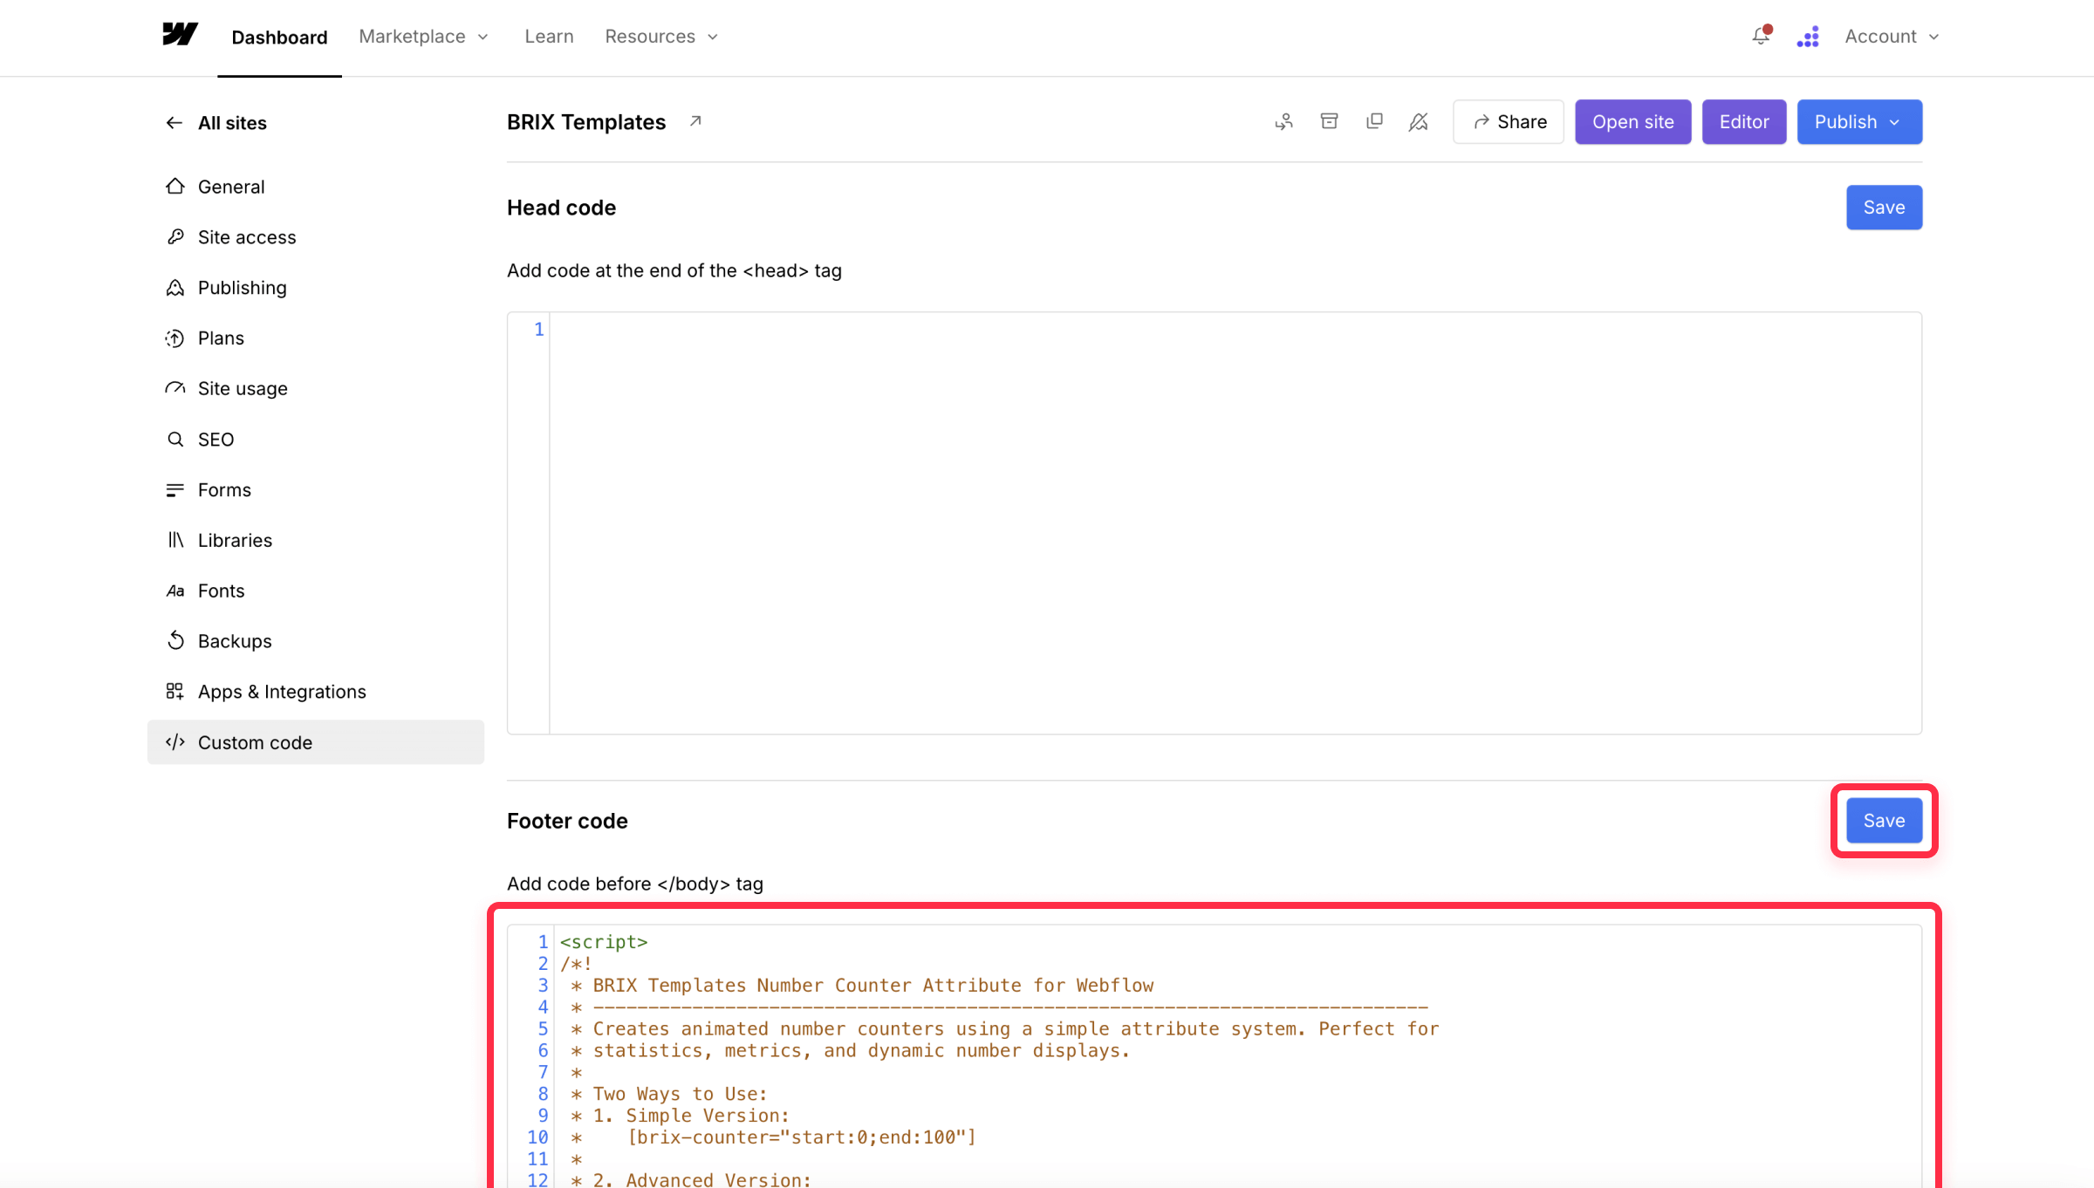The image size is (2094, 1188).
Task: Click the Backups restore icon
Action: coord(175,640)
